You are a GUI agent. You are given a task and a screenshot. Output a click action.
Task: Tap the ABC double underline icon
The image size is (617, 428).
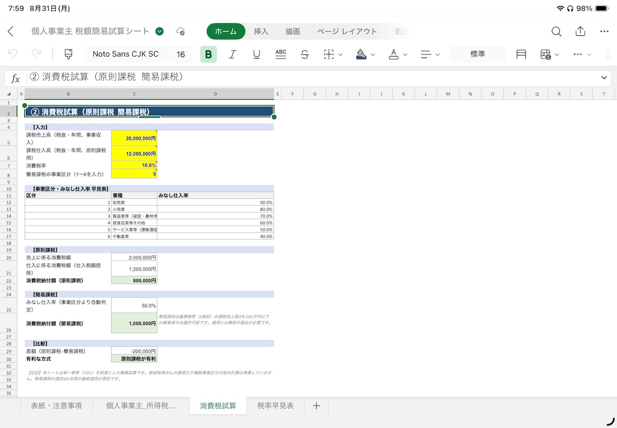[x=281, y=55]
